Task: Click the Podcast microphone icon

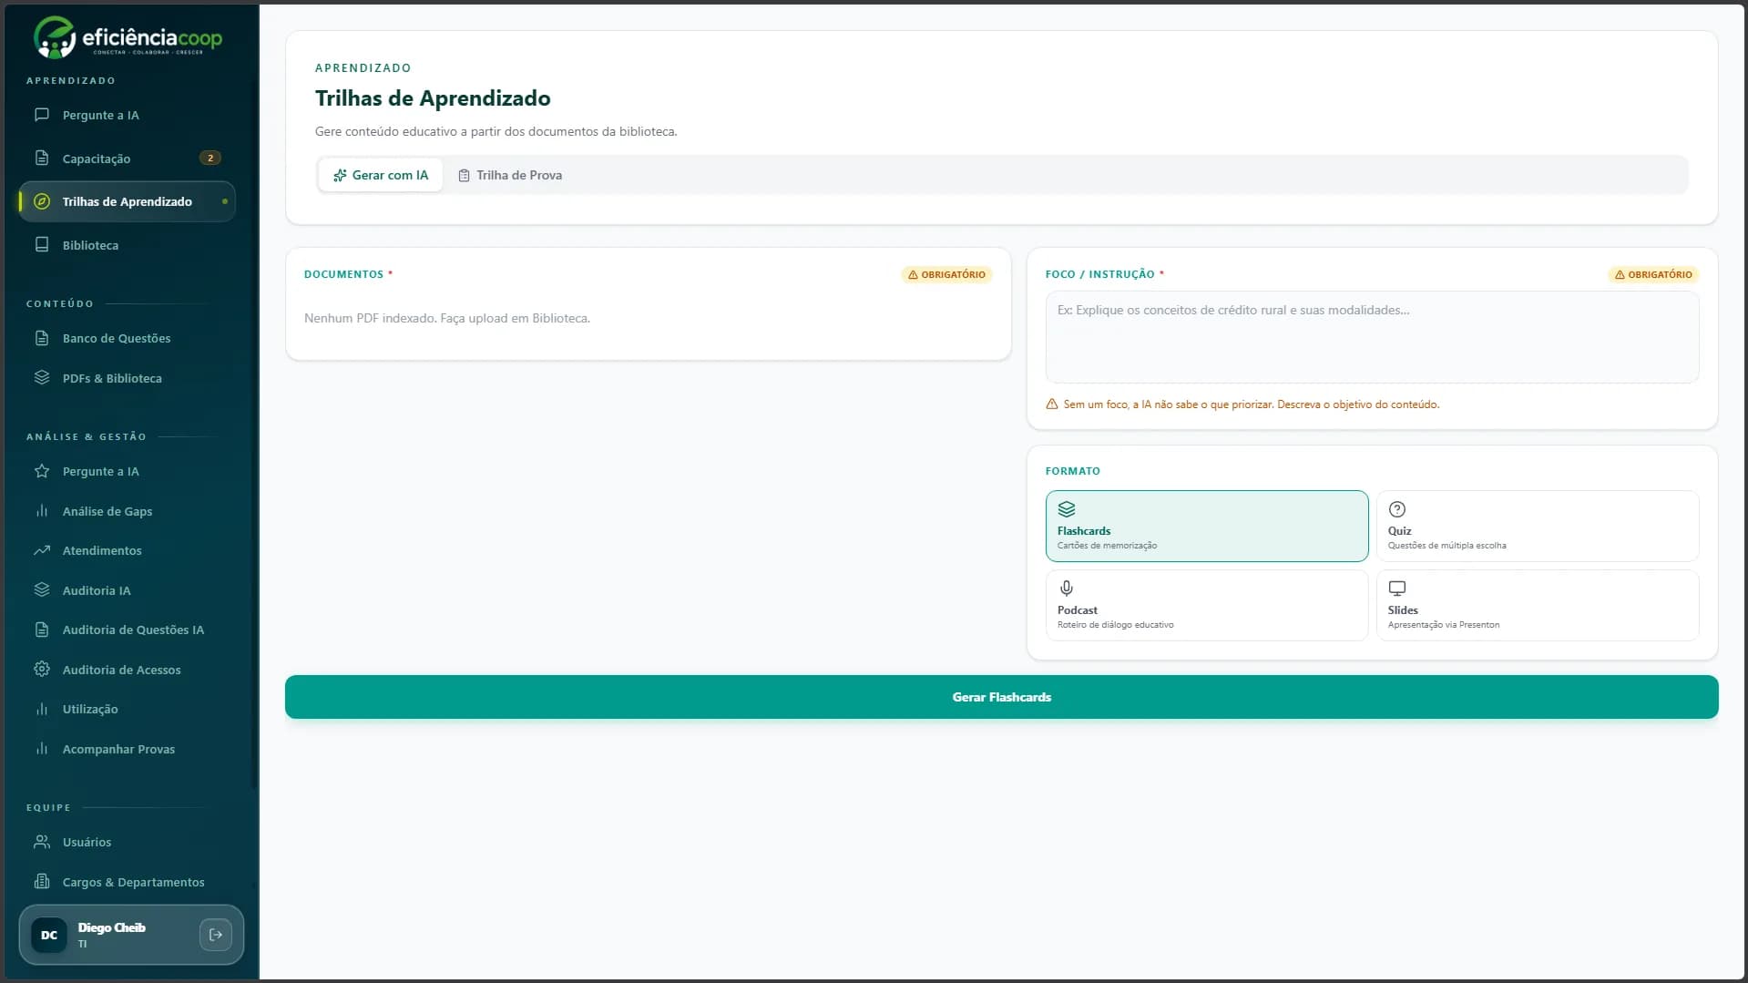Action: coord(1067,589)
